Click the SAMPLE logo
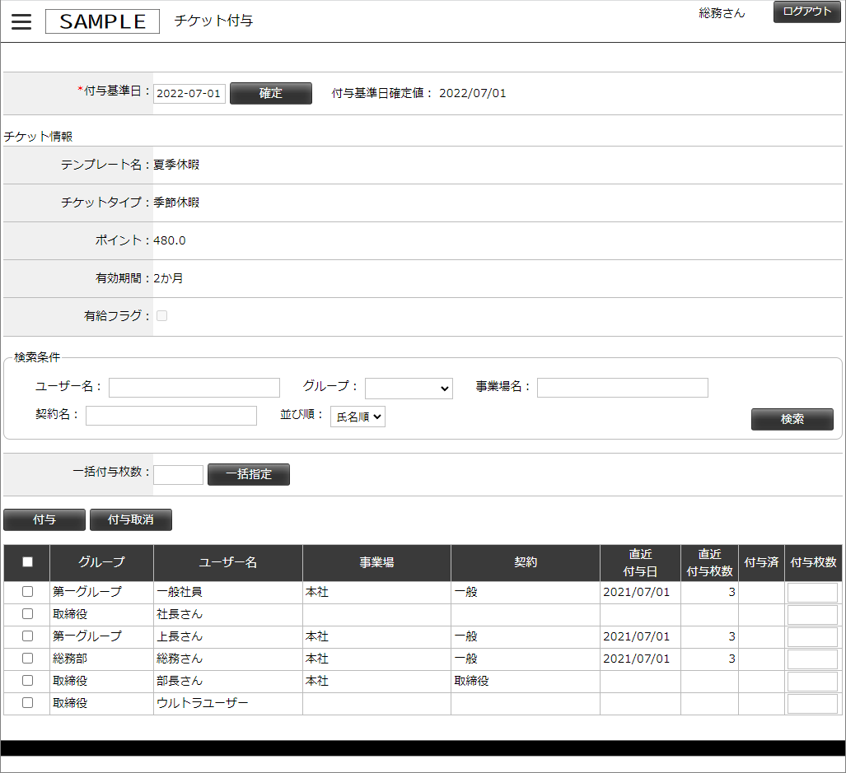Screen dimensions: 846x773 click(x=102, y=22)
